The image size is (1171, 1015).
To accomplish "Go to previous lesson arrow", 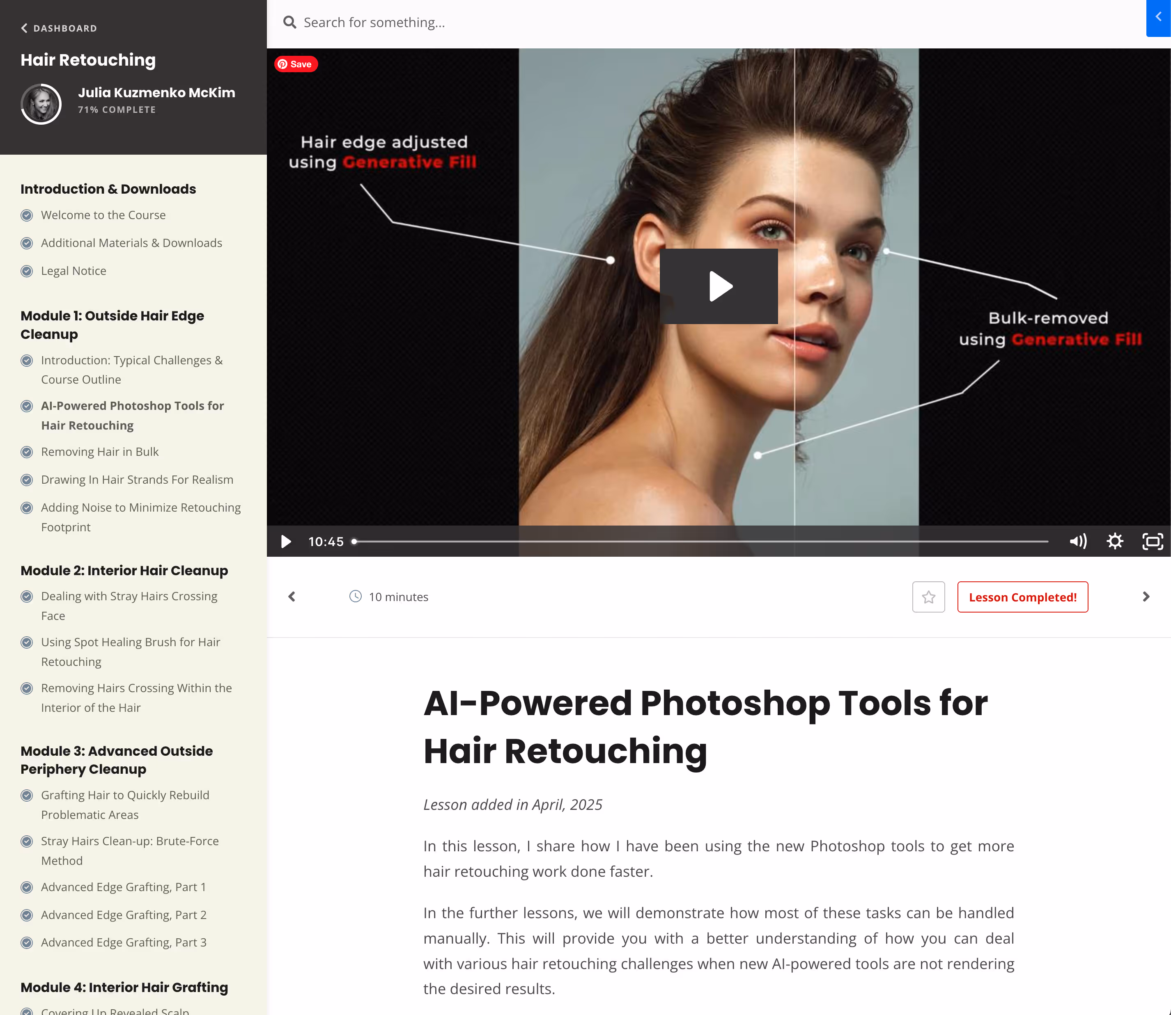I will (x=292, y=597).
